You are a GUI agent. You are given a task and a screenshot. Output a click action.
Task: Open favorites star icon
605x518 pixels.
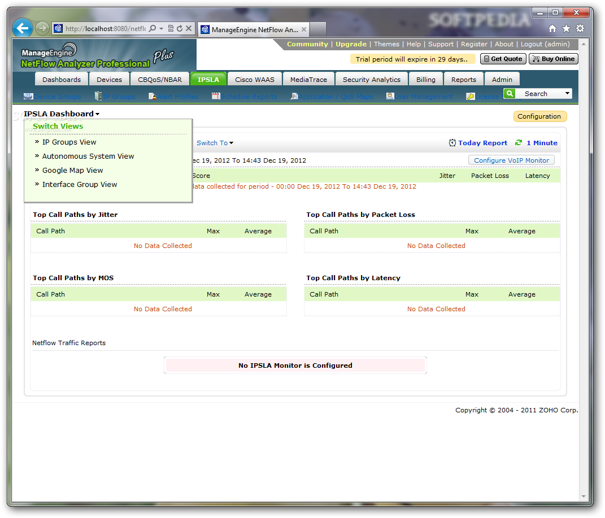[567, 29]
